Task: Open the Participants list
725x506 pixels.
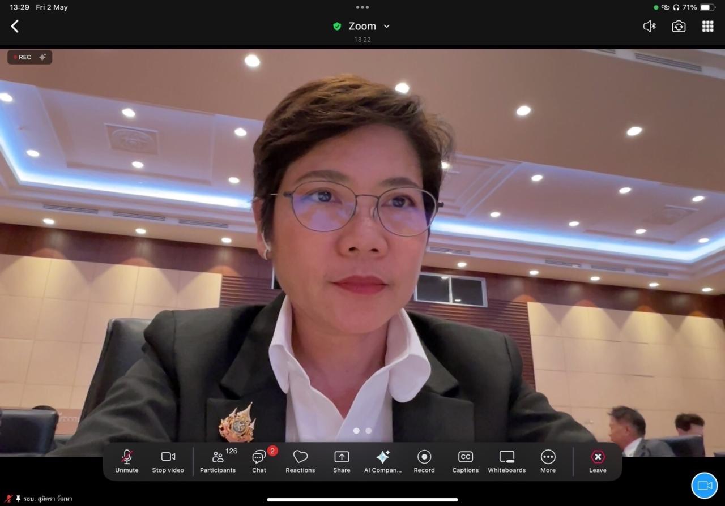Action: (x=218, y=461)
